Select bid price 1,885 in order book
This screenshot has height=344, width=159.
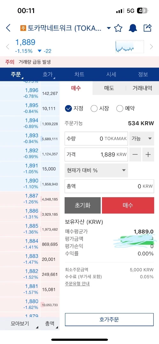tap(20, 229)
